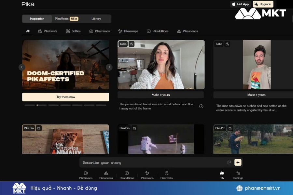Click the Try them now button
The width and height of the screenshot is (293, 195).
(65, 97)
